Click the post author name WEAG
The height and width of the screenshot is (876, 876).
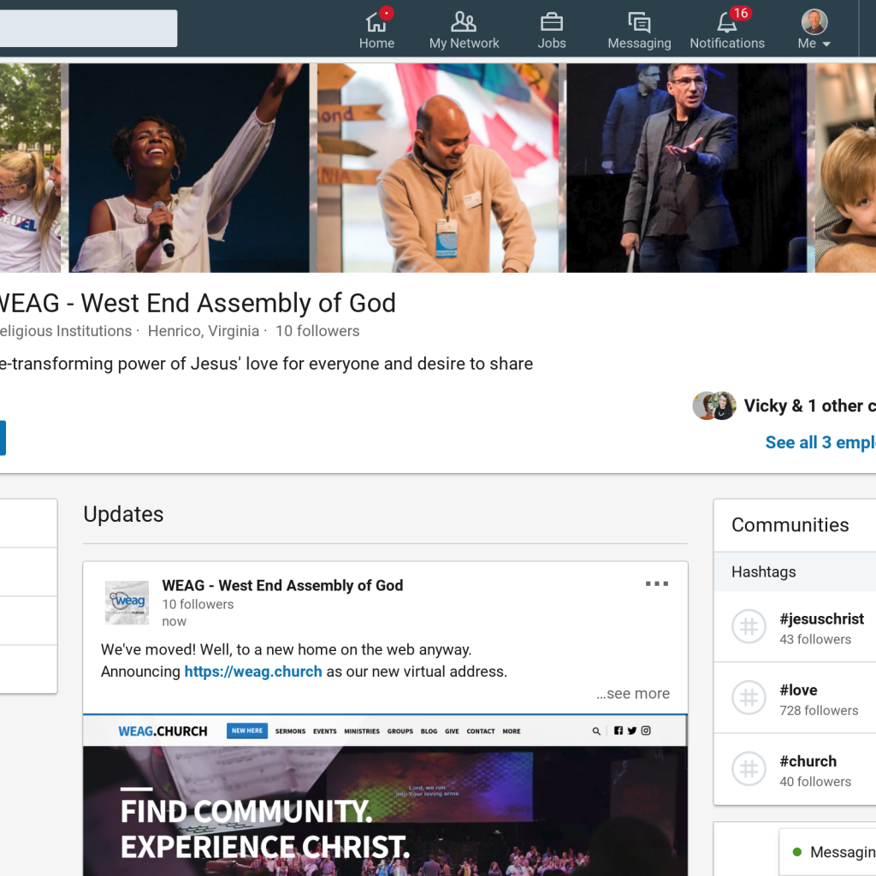(282, 585)
